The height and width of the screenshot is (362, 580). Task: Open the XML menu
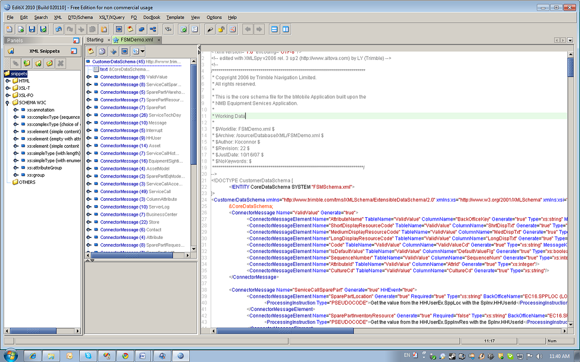pyautogui.click(x=58, y=17)
